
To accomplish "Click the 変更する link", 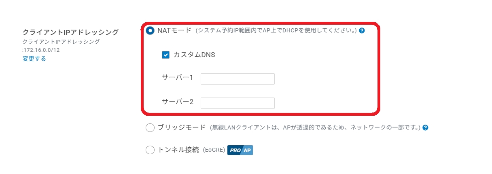I will click(34, 58).
